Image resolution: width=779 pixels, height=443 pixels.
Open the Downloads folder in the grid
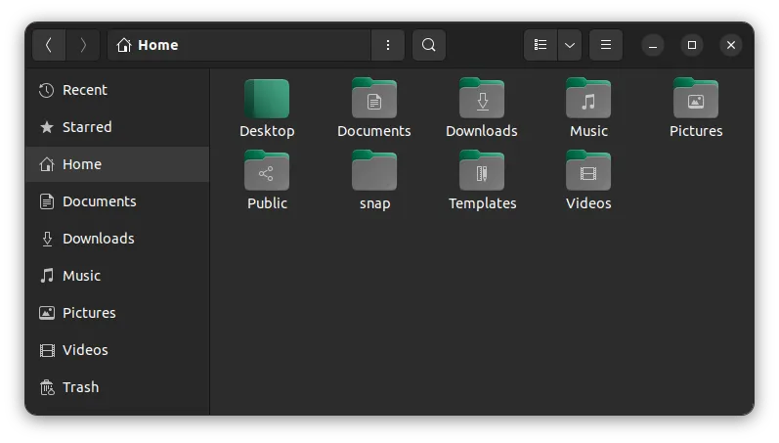[481, 100]
